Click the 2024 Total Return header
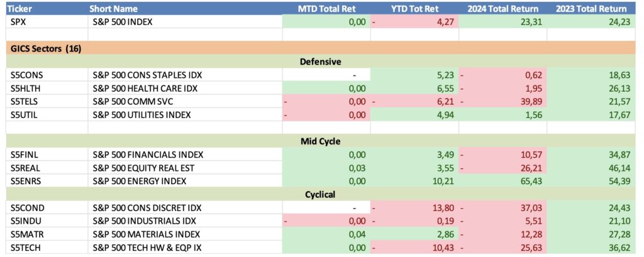The width and height of the screenshot is (644, 257). 502,9
